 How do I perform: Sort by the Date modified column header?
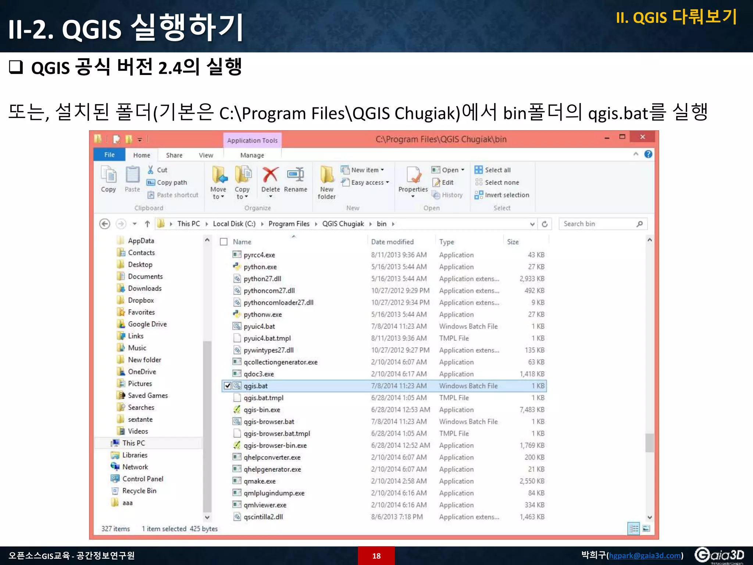point(392,242)
